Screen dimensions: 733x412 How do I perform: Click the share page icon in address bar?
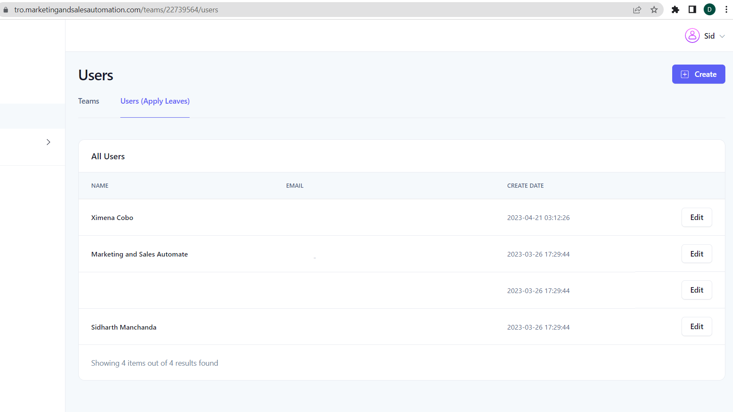coord(637,10)
